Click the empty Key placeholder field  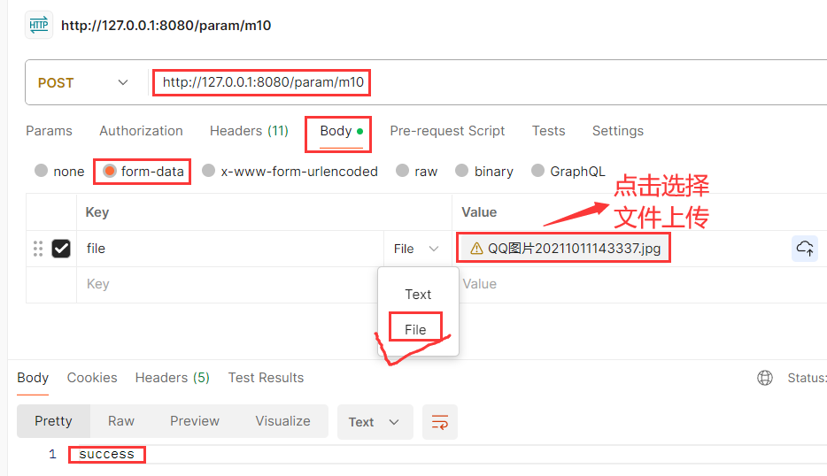(x=227, y=284)
